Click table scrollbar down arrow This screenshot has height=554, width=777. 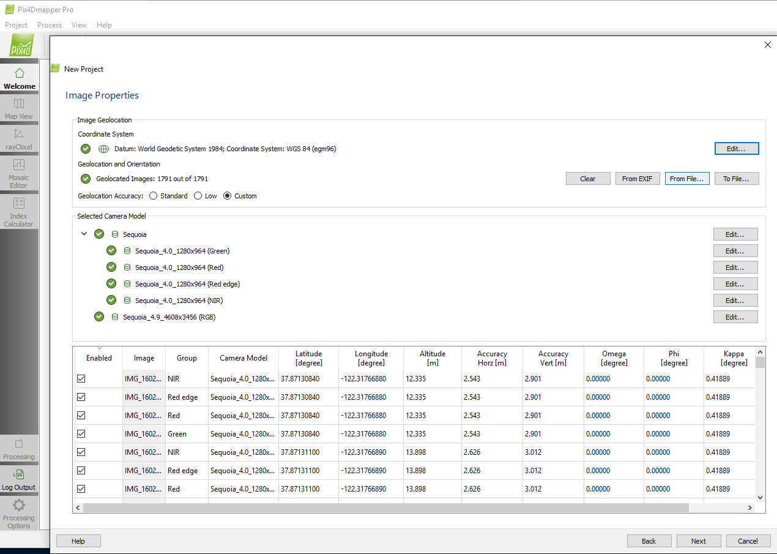pos(760,498)
